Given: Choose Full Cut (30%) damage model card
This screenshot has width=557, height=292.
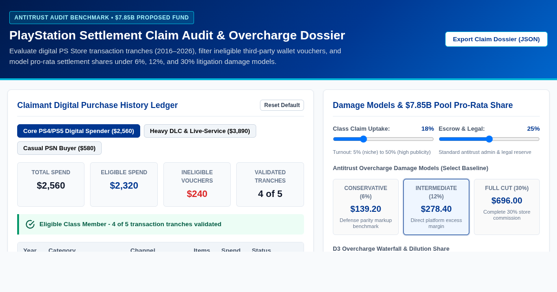Looking at the screenshot, I should click(x=507, y=207).
